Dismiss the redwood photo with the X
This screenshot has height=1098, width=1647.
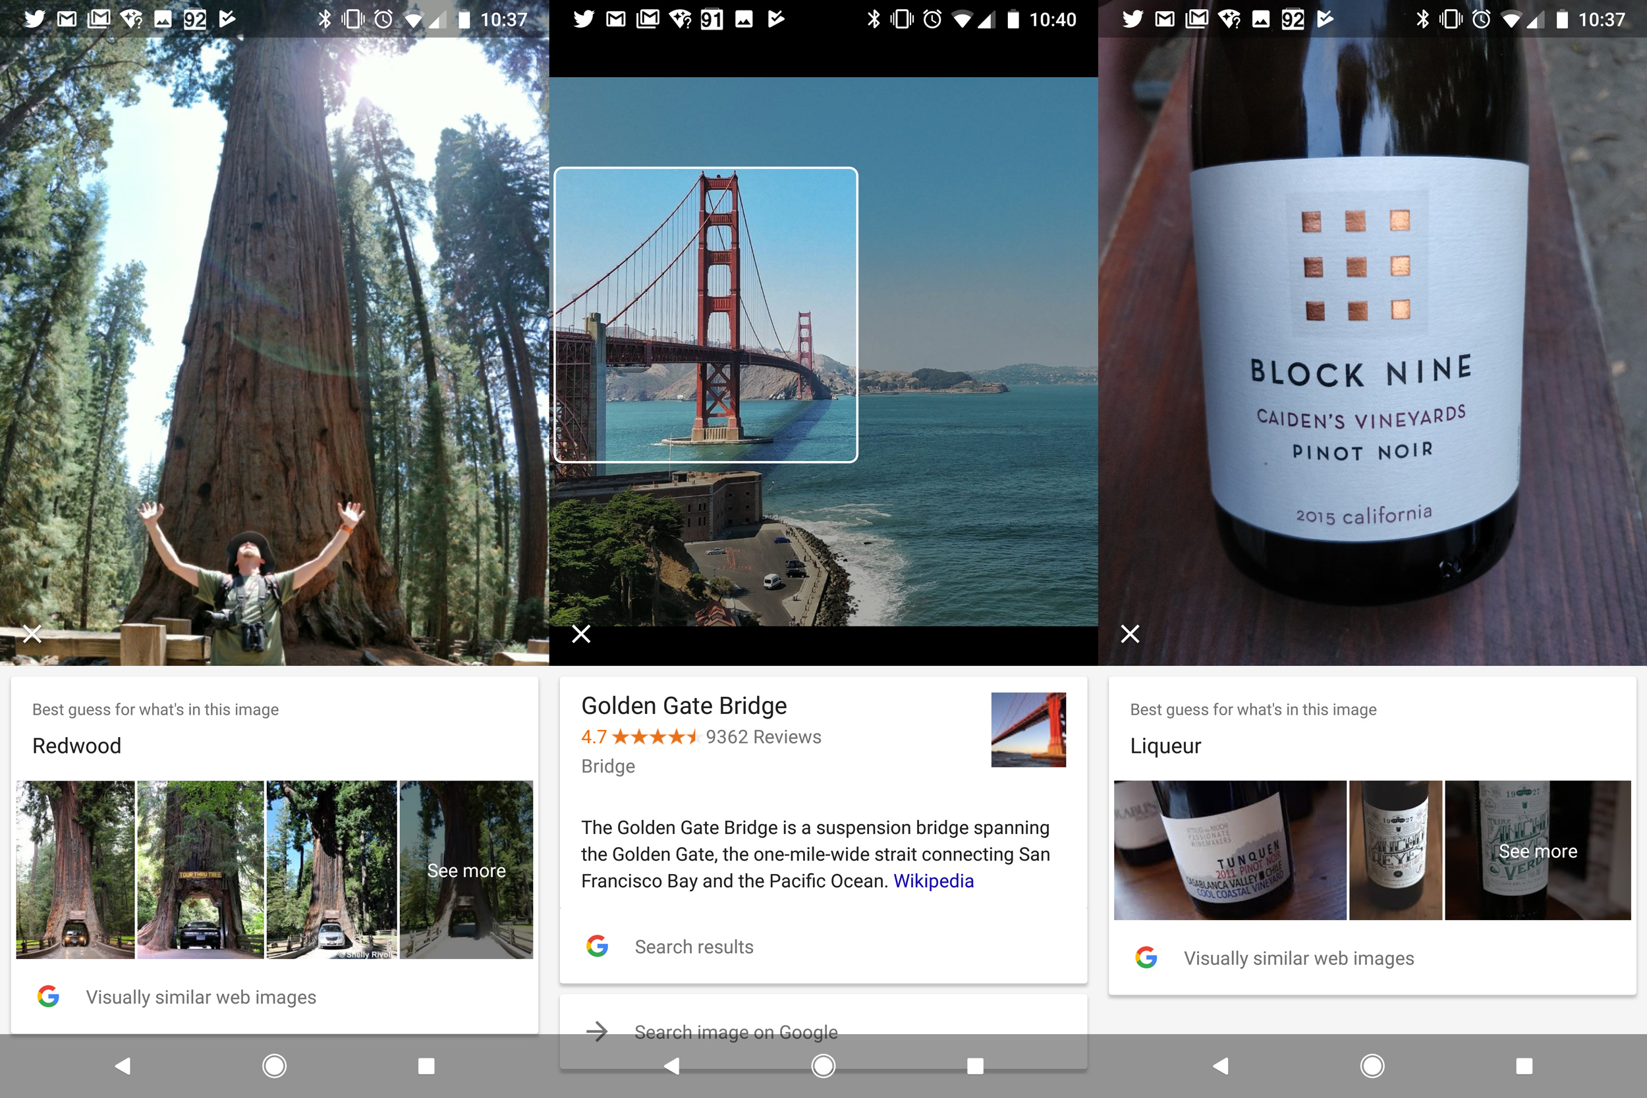coord(32,634)
